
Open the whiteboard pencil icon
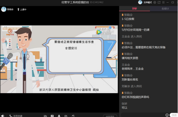(66, 116)
